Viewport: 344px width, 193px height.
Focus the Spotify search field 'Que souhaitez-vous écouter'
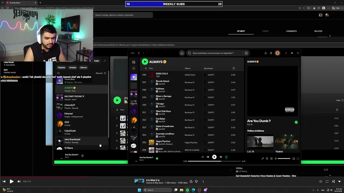[x=213, y=53]
